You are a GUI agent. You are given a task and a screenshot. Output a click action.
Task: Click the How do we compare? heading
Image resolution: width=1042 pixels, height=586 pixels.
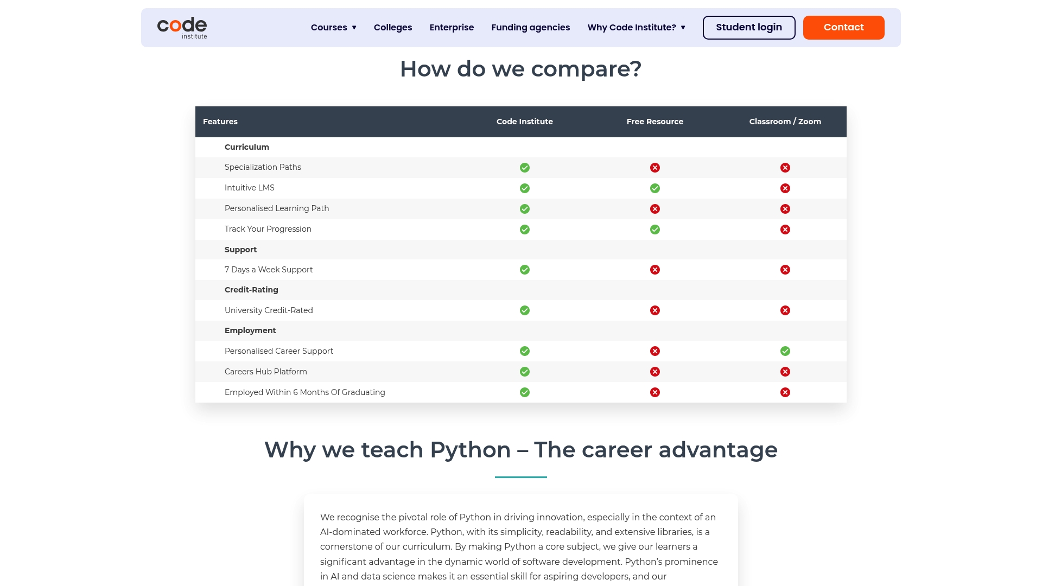click(x=521, y=69)
